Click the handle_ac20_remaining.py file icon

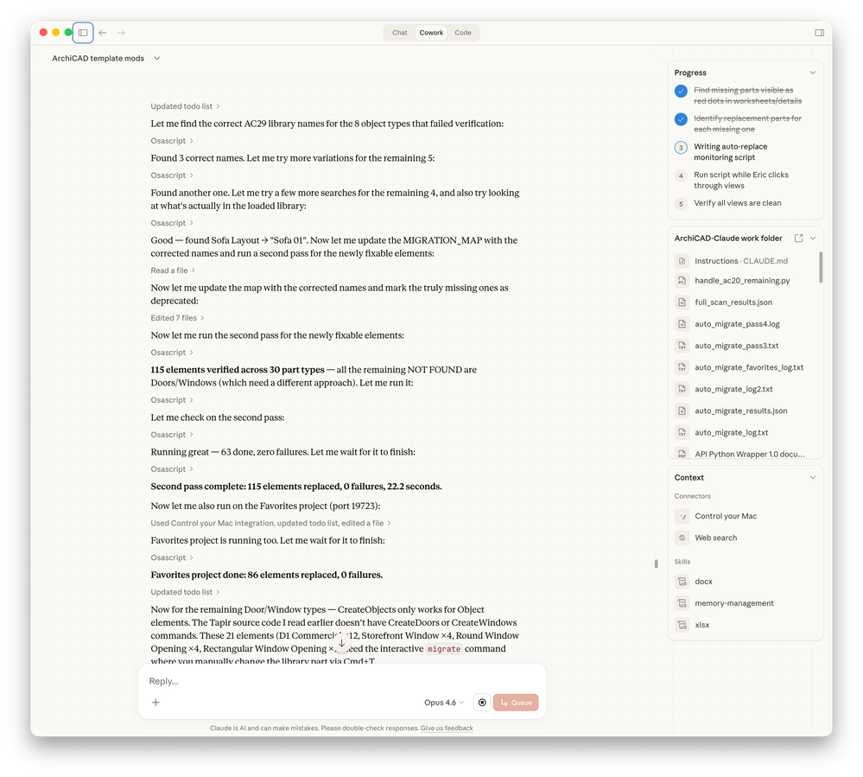coord(682,281)
